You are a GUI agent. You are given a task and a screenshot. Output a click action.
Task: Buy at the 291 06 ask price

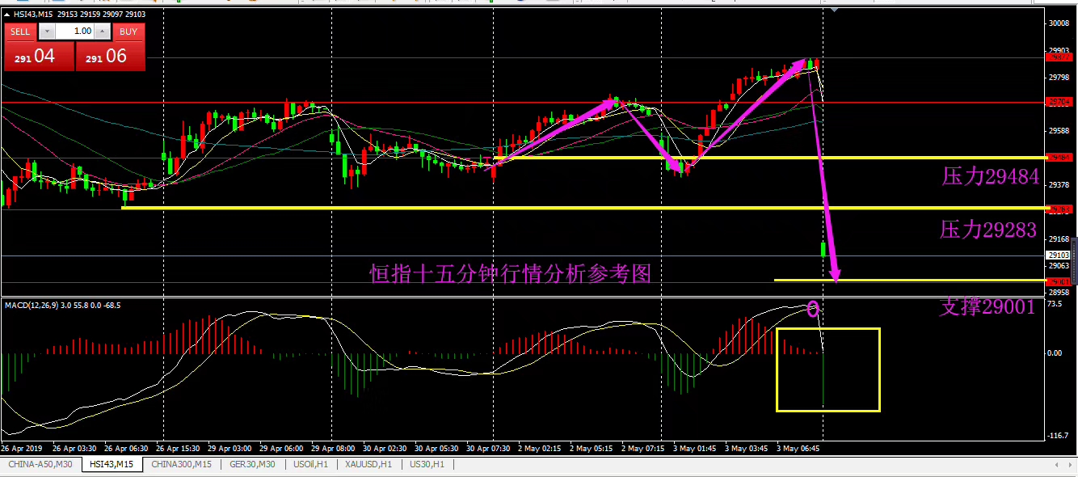(x=110, y=56)
